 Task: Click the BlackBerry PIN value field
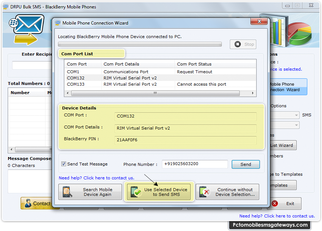[185, 140]
